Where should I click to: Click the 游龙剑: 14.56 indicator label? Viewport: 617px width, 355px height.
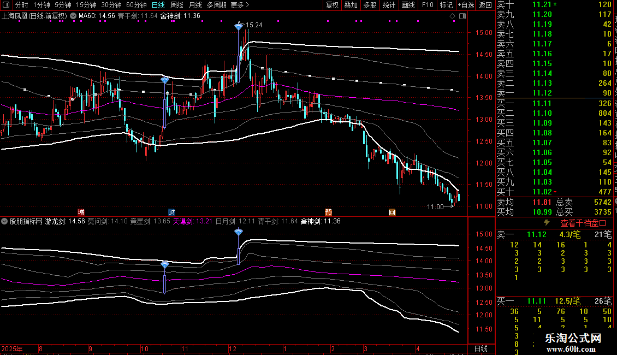tap(65, 221)
